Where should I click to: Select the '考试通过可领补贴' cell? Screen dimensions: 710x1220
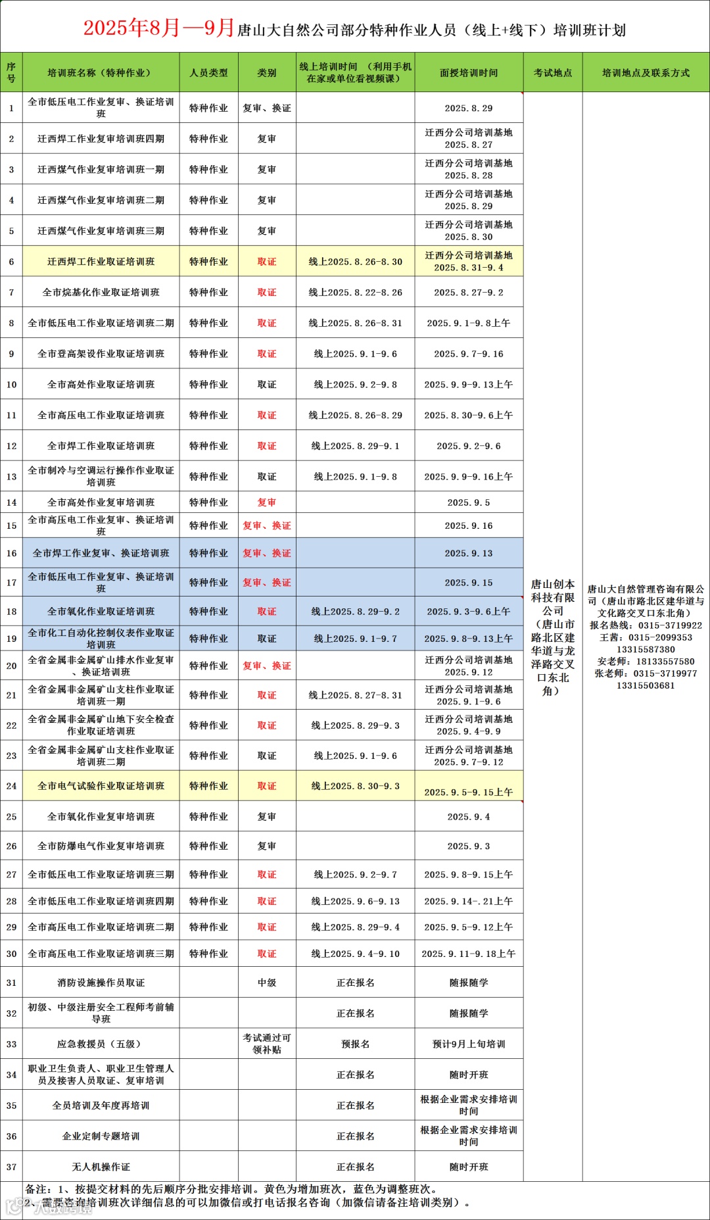tap(267, 1044)
